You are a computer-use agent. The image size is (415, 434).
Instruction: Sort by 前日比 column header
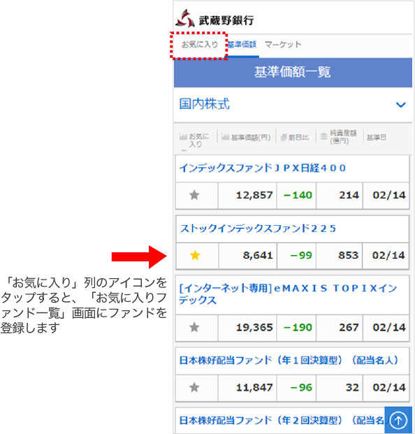click(x=295, y=137)
